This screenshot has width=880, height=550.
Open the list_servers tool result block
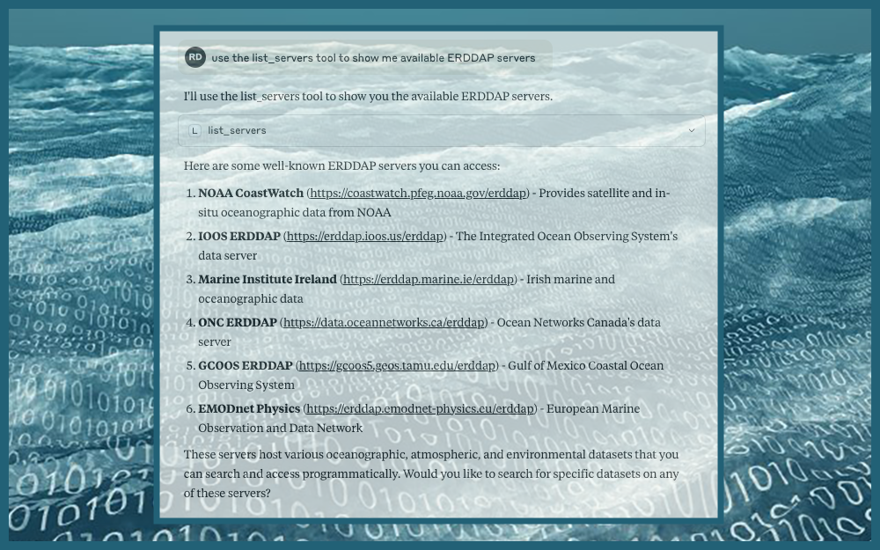point(441,131)
